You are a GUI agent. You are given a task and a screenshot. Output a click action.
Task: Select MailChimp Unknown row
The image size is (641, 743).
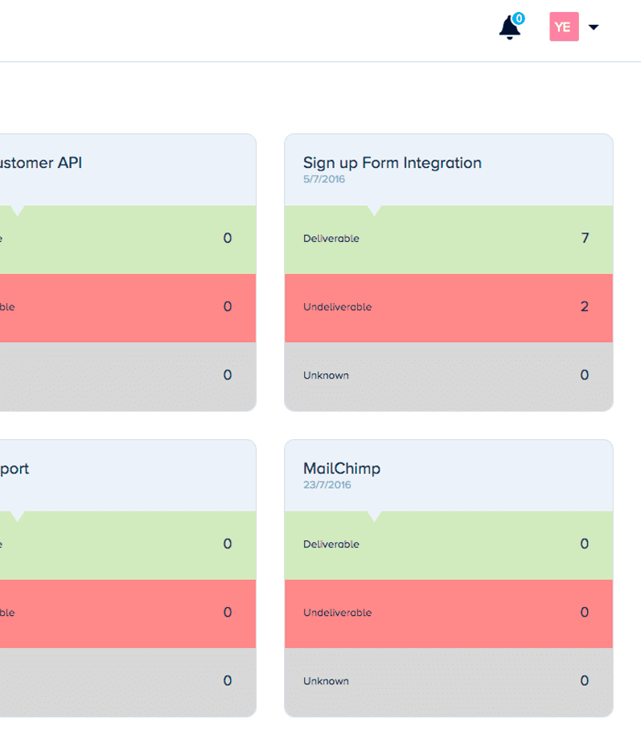coord(449,682)
